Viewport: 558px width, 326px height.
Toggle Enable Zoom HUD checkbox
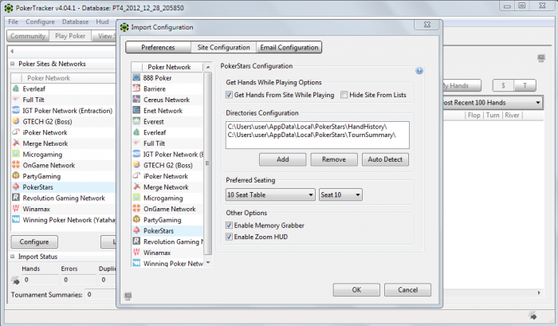230,237
